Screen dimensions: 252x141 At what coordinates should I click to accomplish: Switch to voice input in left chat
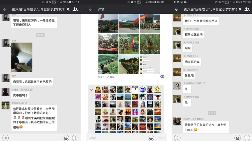[x=5, y=138]
